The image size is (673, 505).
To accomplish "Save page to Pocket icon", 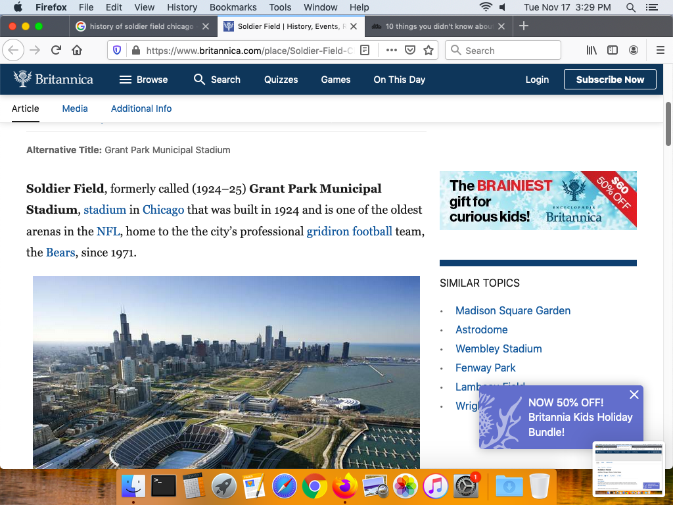I will [x=410, y=51].
